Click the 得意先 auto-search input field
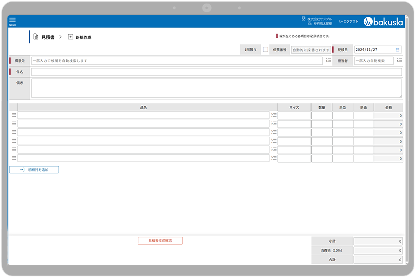 pos(176,61)
